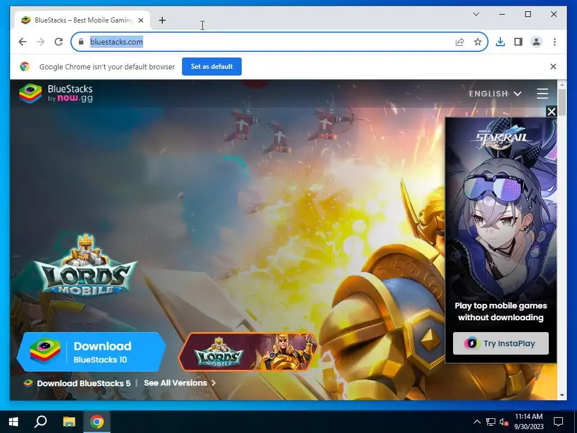577x433 pixels.
Task: Click Set as default button
Action: (212, 67)
